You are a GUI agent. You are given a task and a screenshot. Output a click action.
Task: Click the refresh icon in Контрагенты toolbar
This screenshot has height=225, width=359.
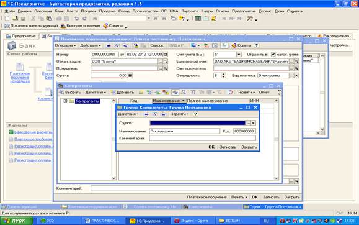tap(230, 92)
